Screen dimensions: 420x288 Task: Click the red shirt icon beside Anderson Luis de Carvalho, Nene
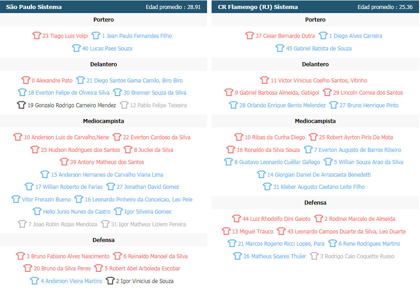18,137
